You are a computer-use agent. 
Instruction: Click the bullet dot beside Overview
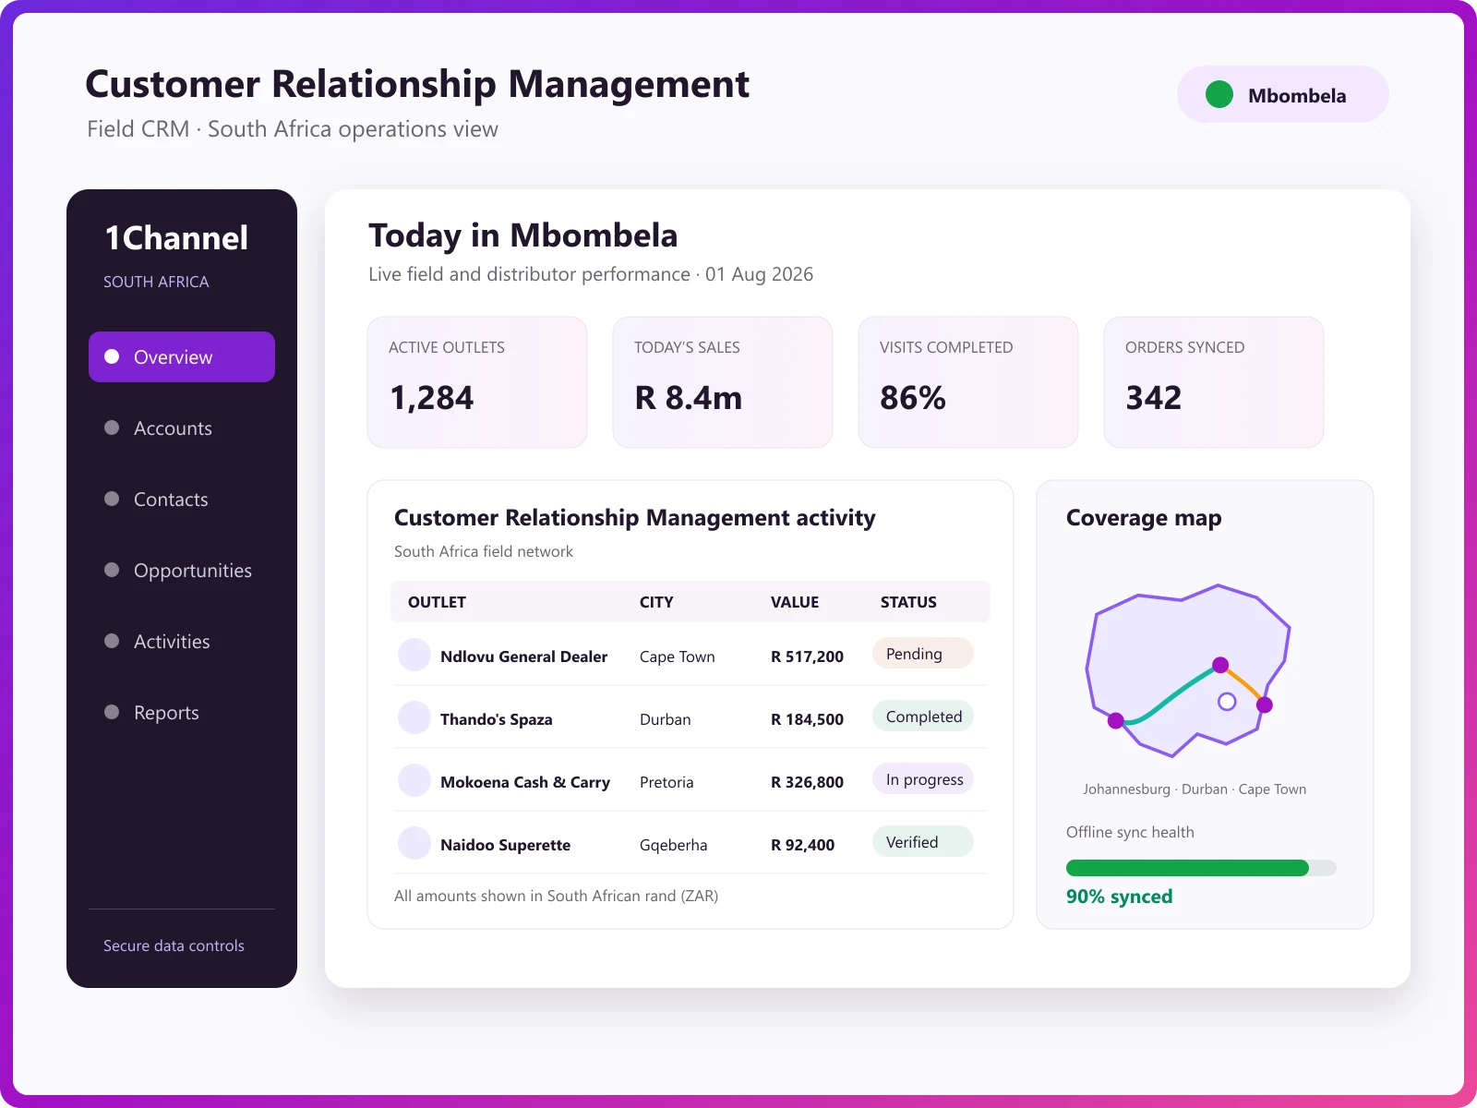click(112, 356)
